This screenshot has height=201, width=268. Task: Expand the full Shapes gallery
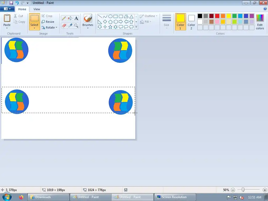pyautogui.click(x=136, y=27)
